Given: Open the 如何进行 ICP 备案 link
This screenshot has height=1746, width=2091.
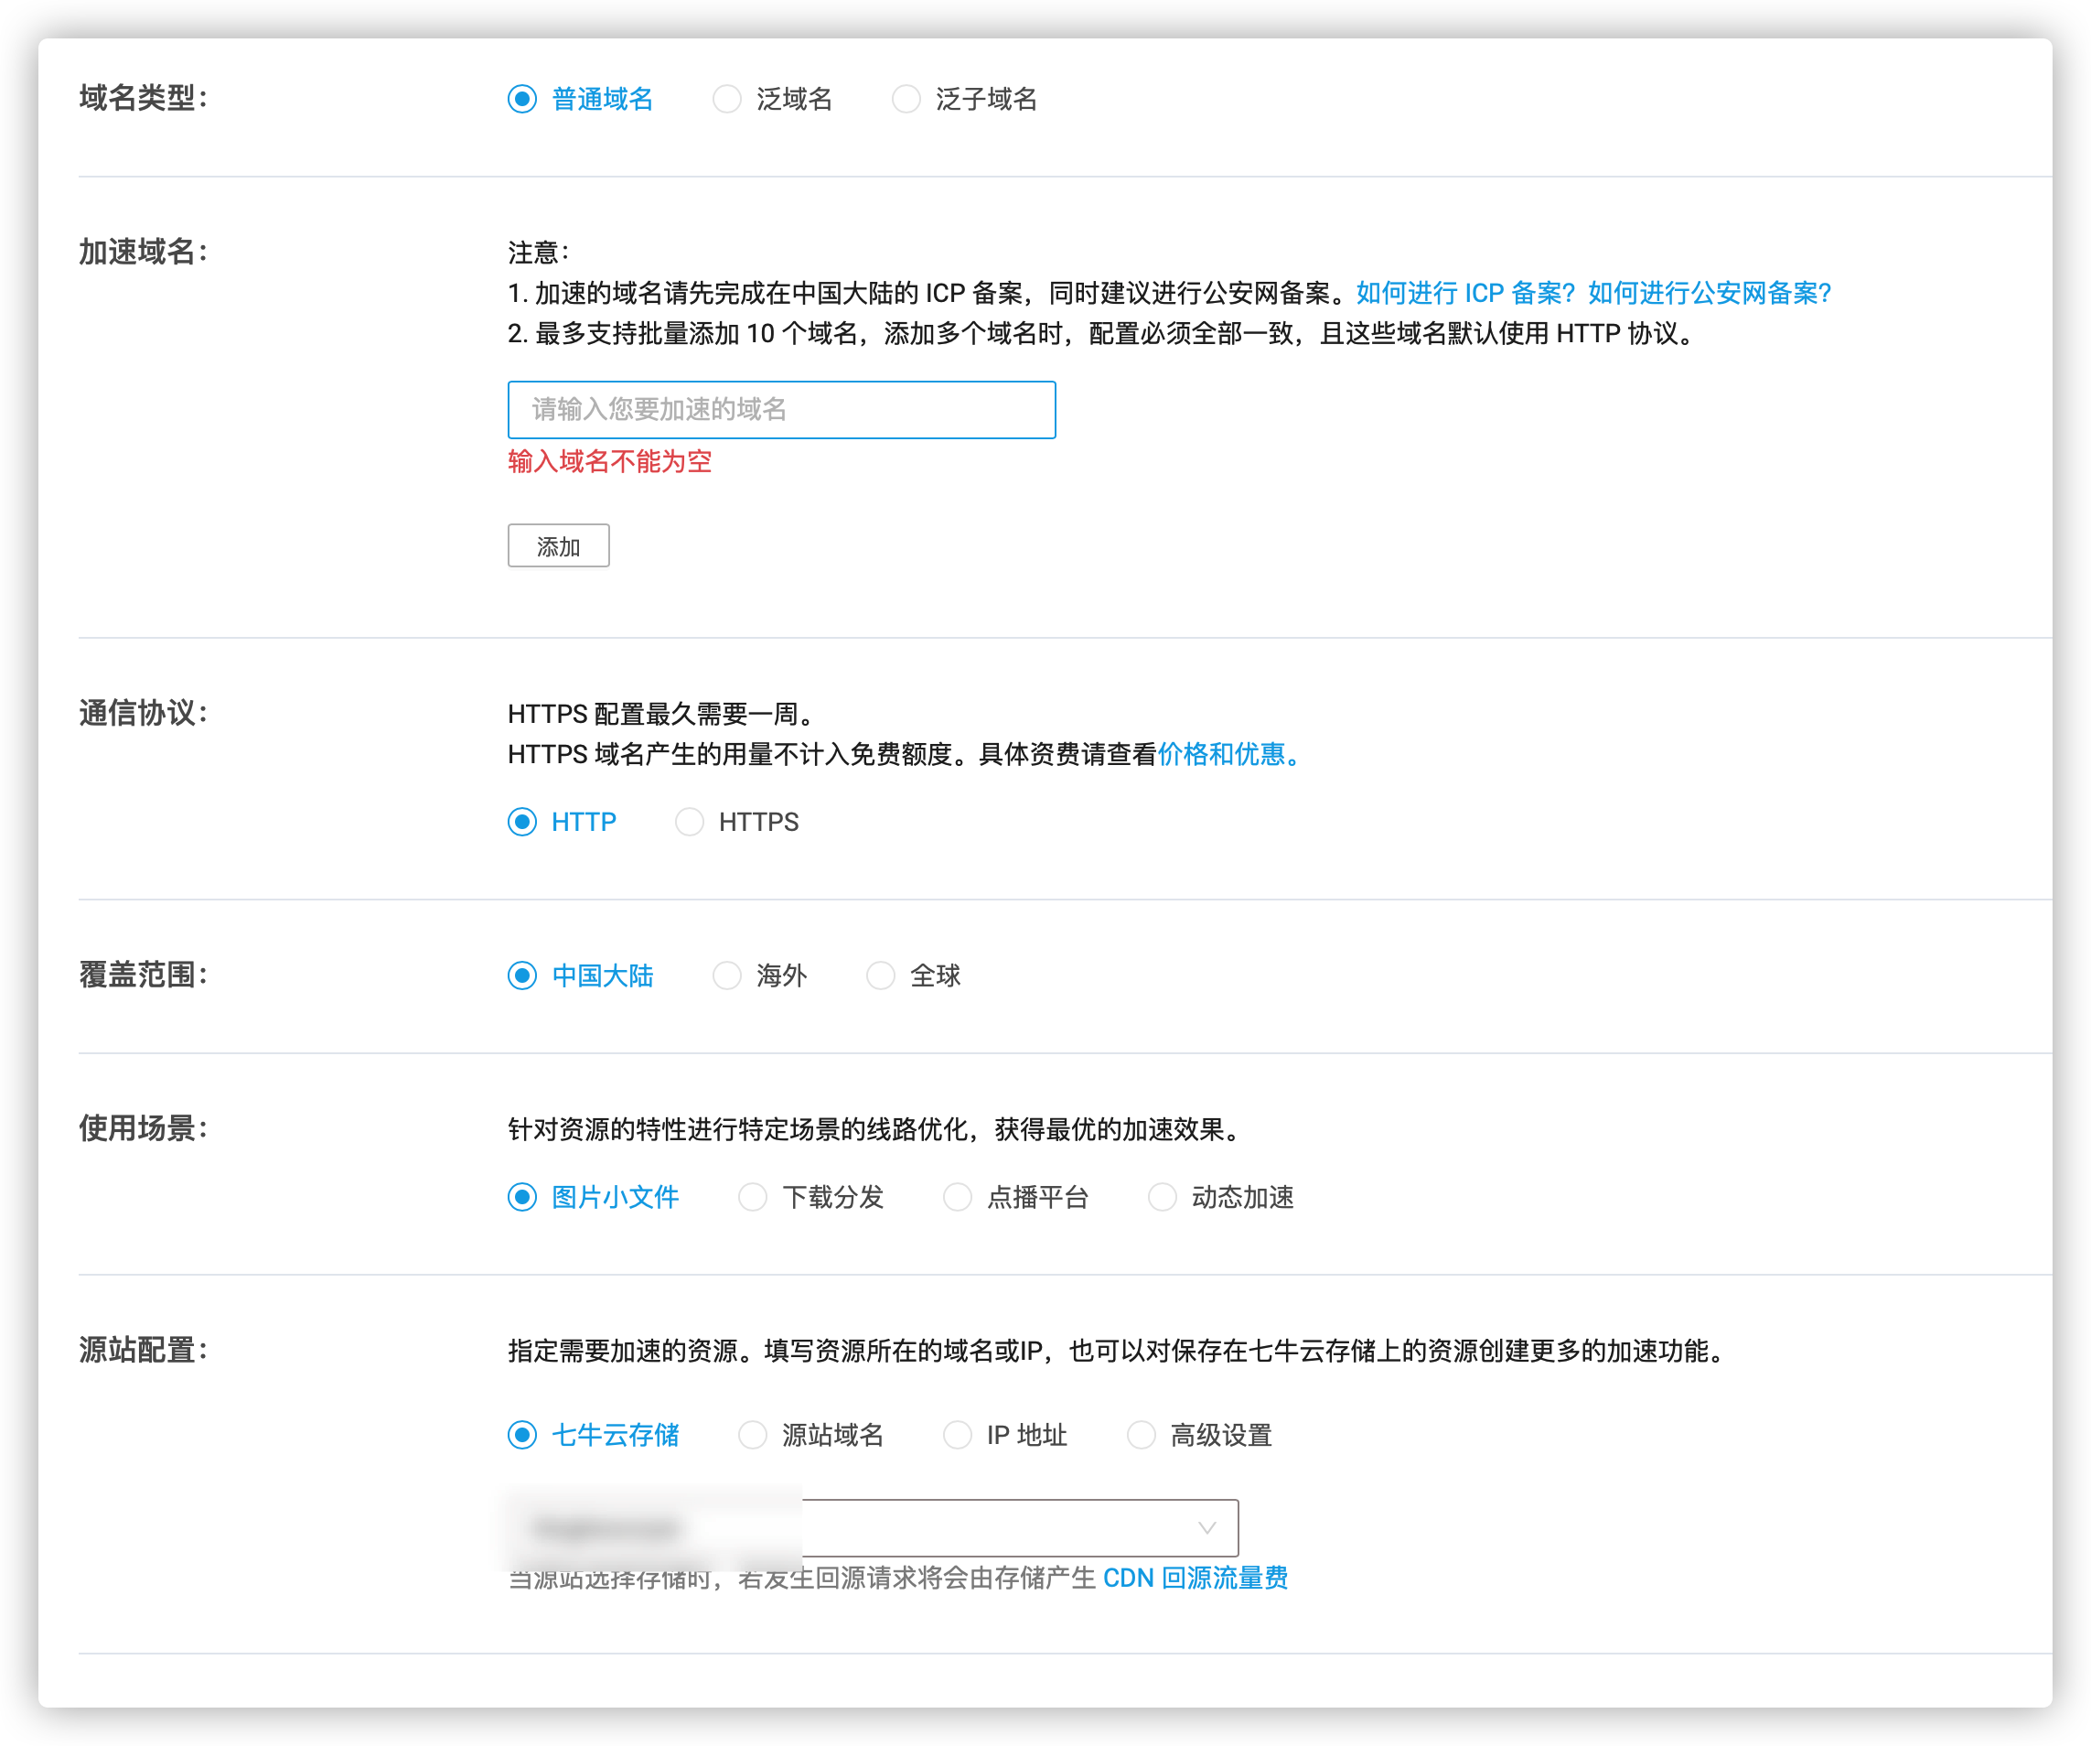Looking at the screenshot, I should pyautogui.click(x=1464, y=293).
